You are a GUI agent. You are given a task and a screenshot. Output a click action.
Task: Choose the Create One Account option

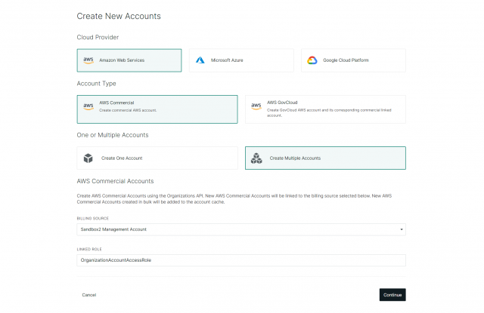coord(157,158)
